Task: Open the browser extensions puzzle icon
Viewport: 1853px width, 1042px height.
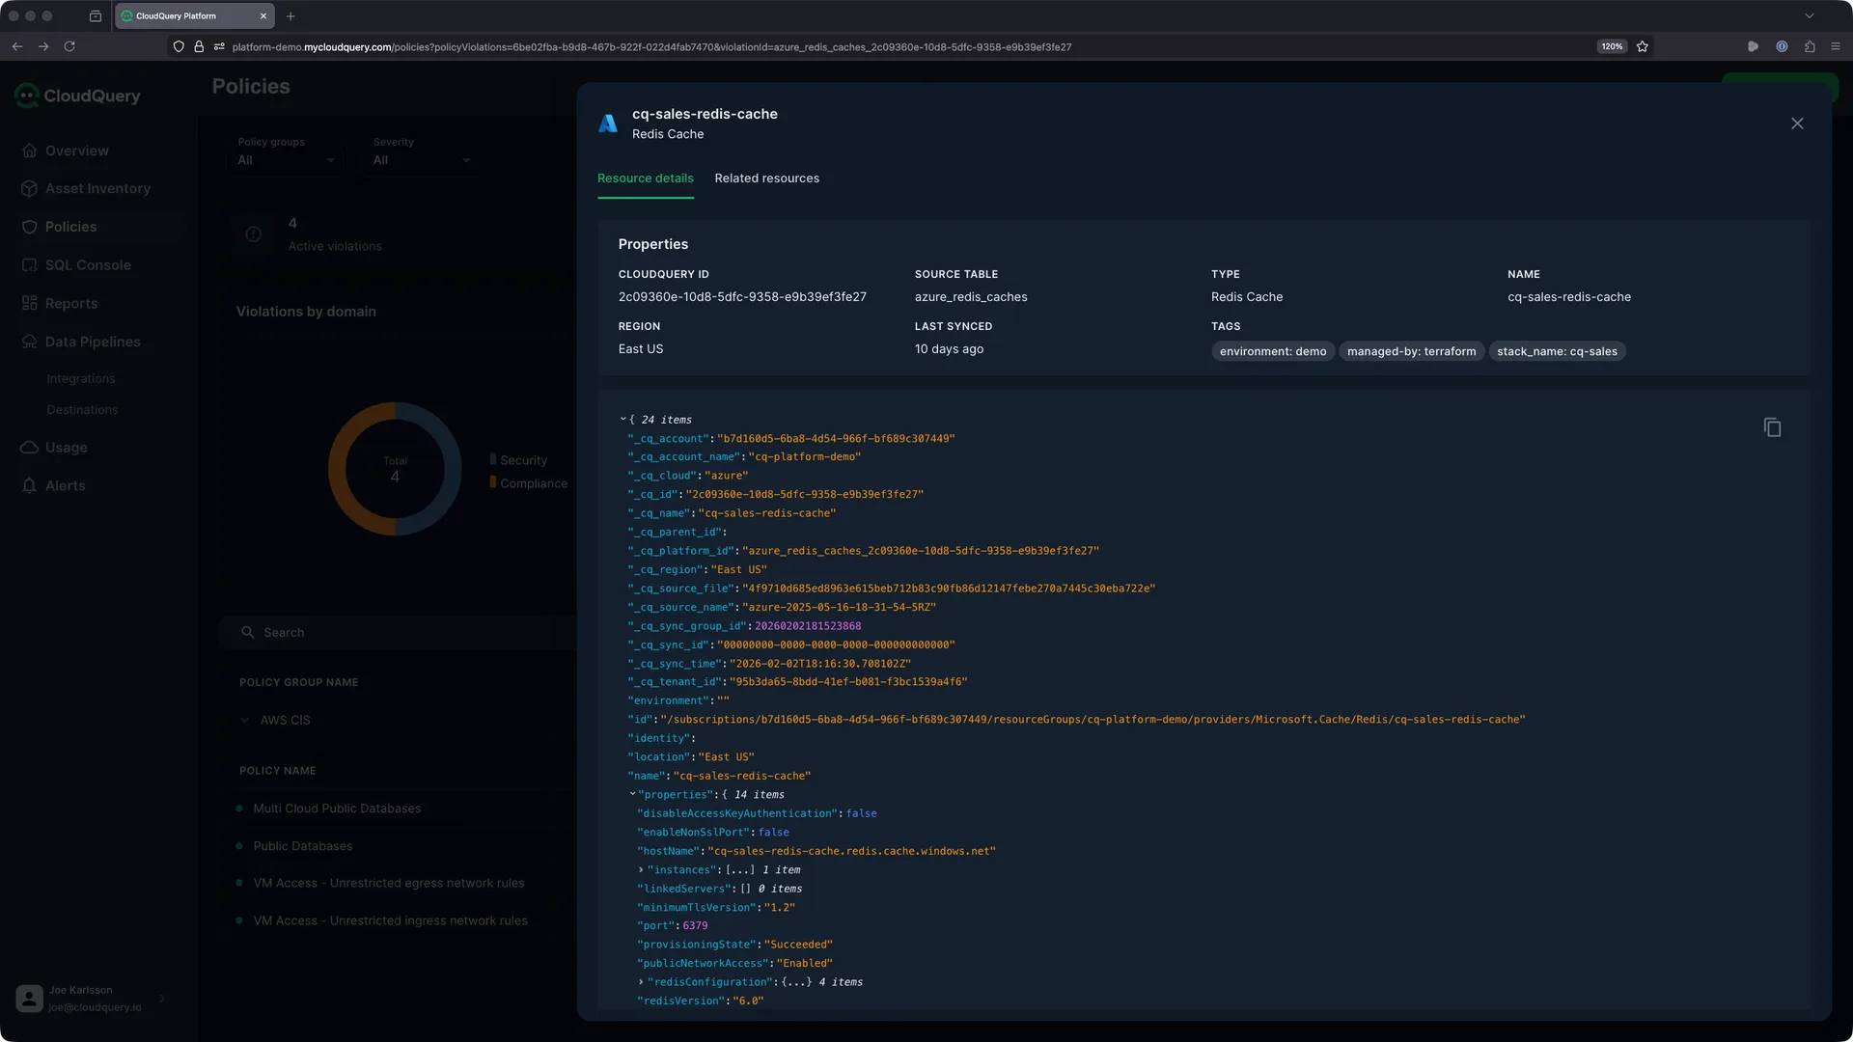Action: pyautogui.click(x=1810, y=46)
